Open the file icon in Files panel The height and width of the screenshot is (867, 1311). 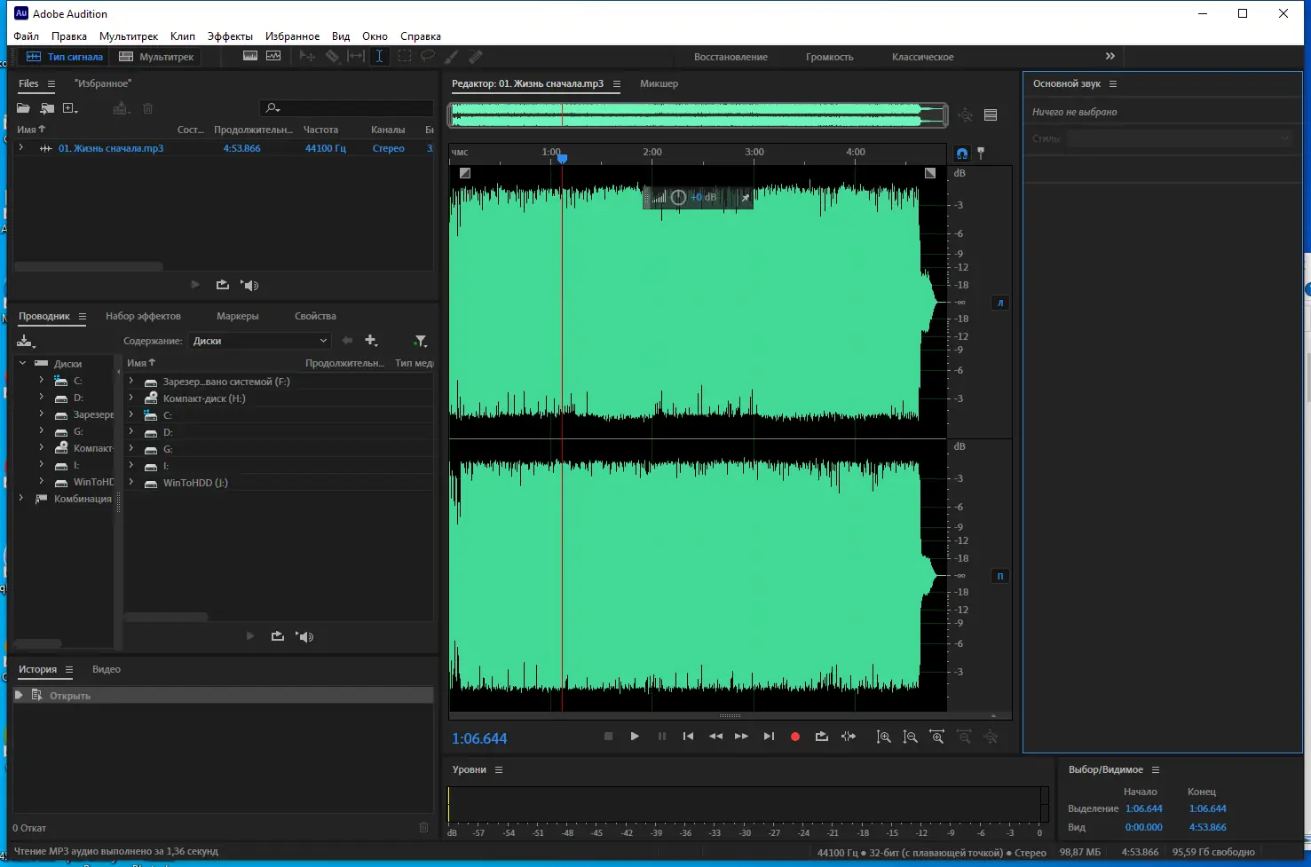(24, 108)
